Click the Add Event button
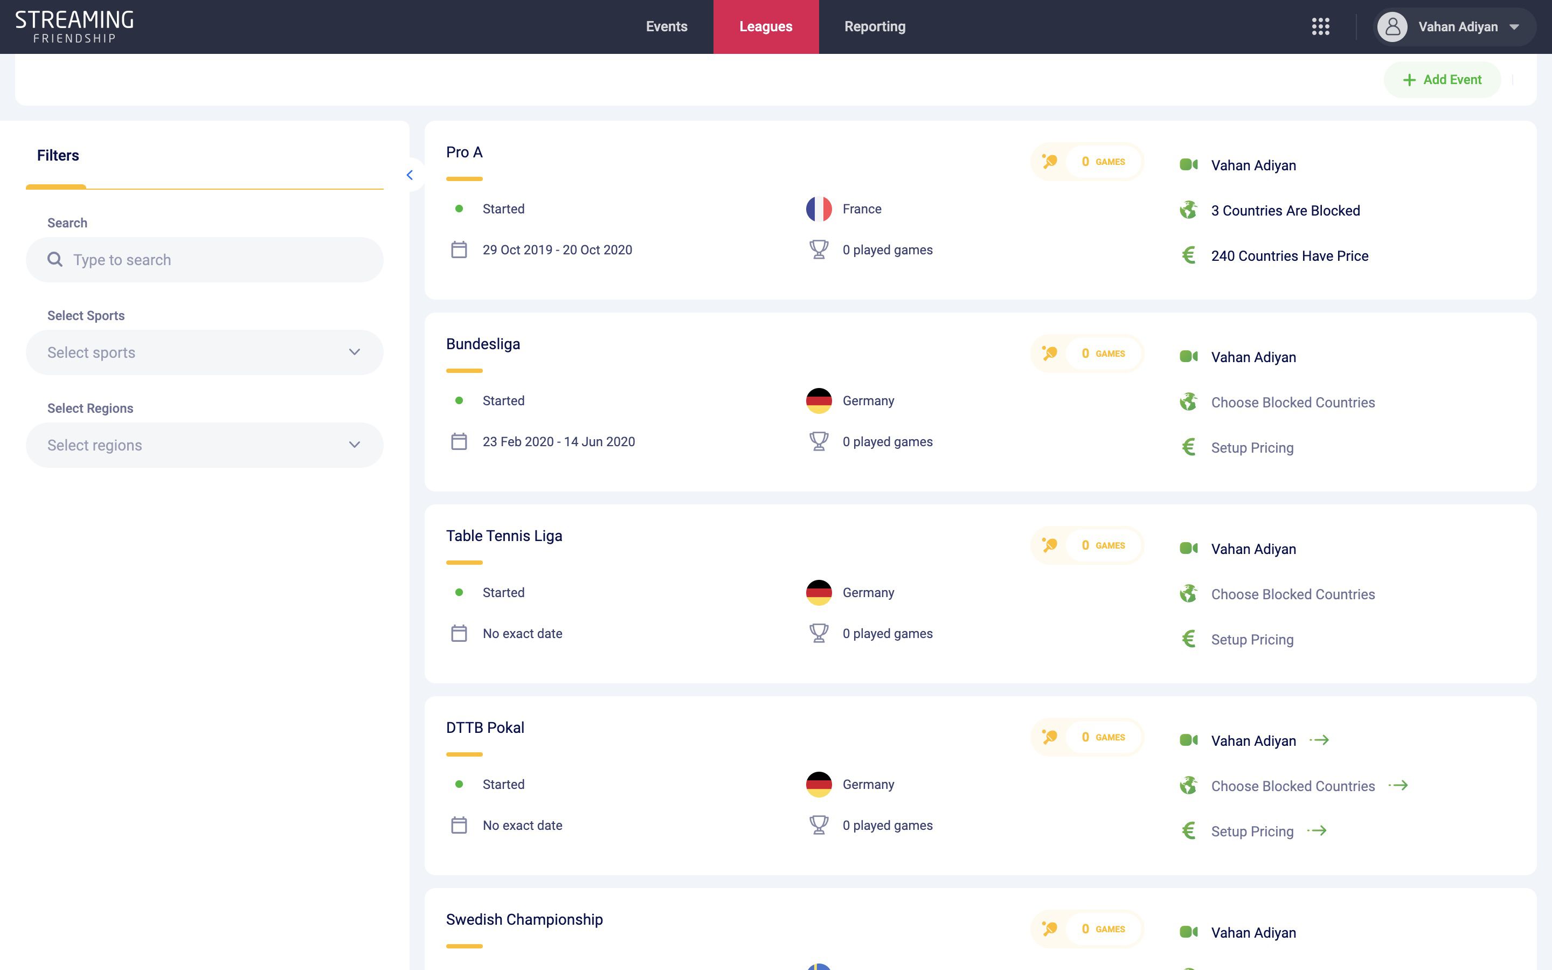 pos(1442,80)
